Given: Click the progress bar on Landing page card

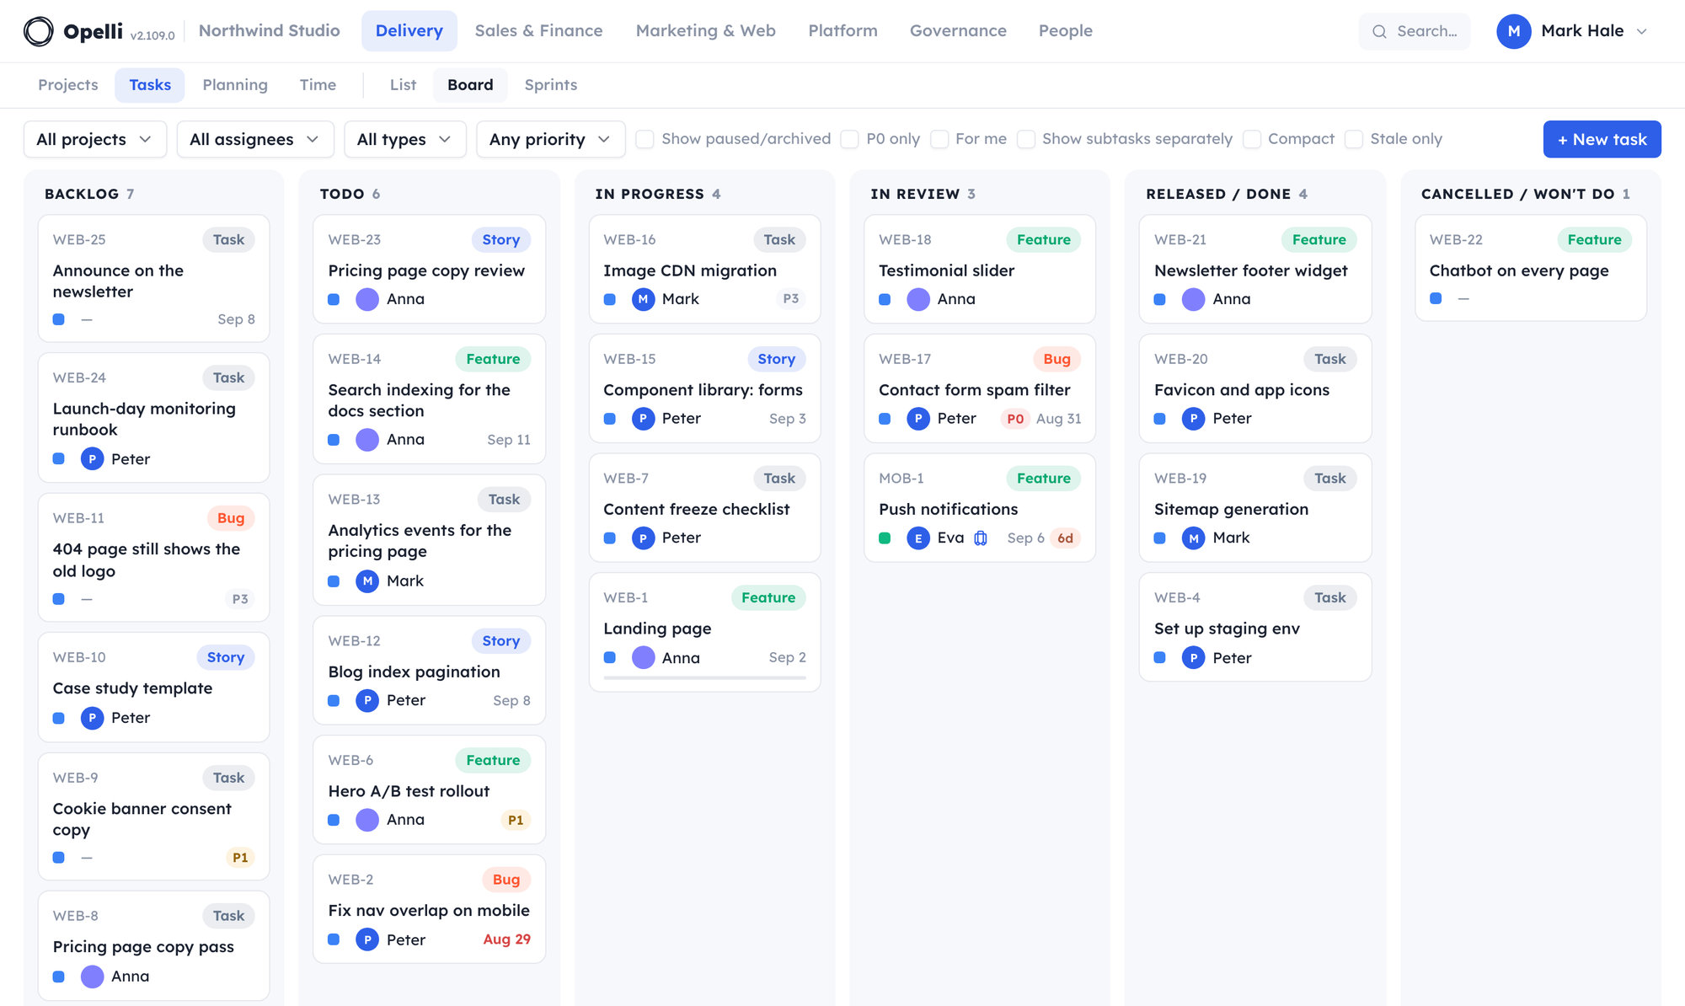Looking at the screenshot, I should [704, 677].
